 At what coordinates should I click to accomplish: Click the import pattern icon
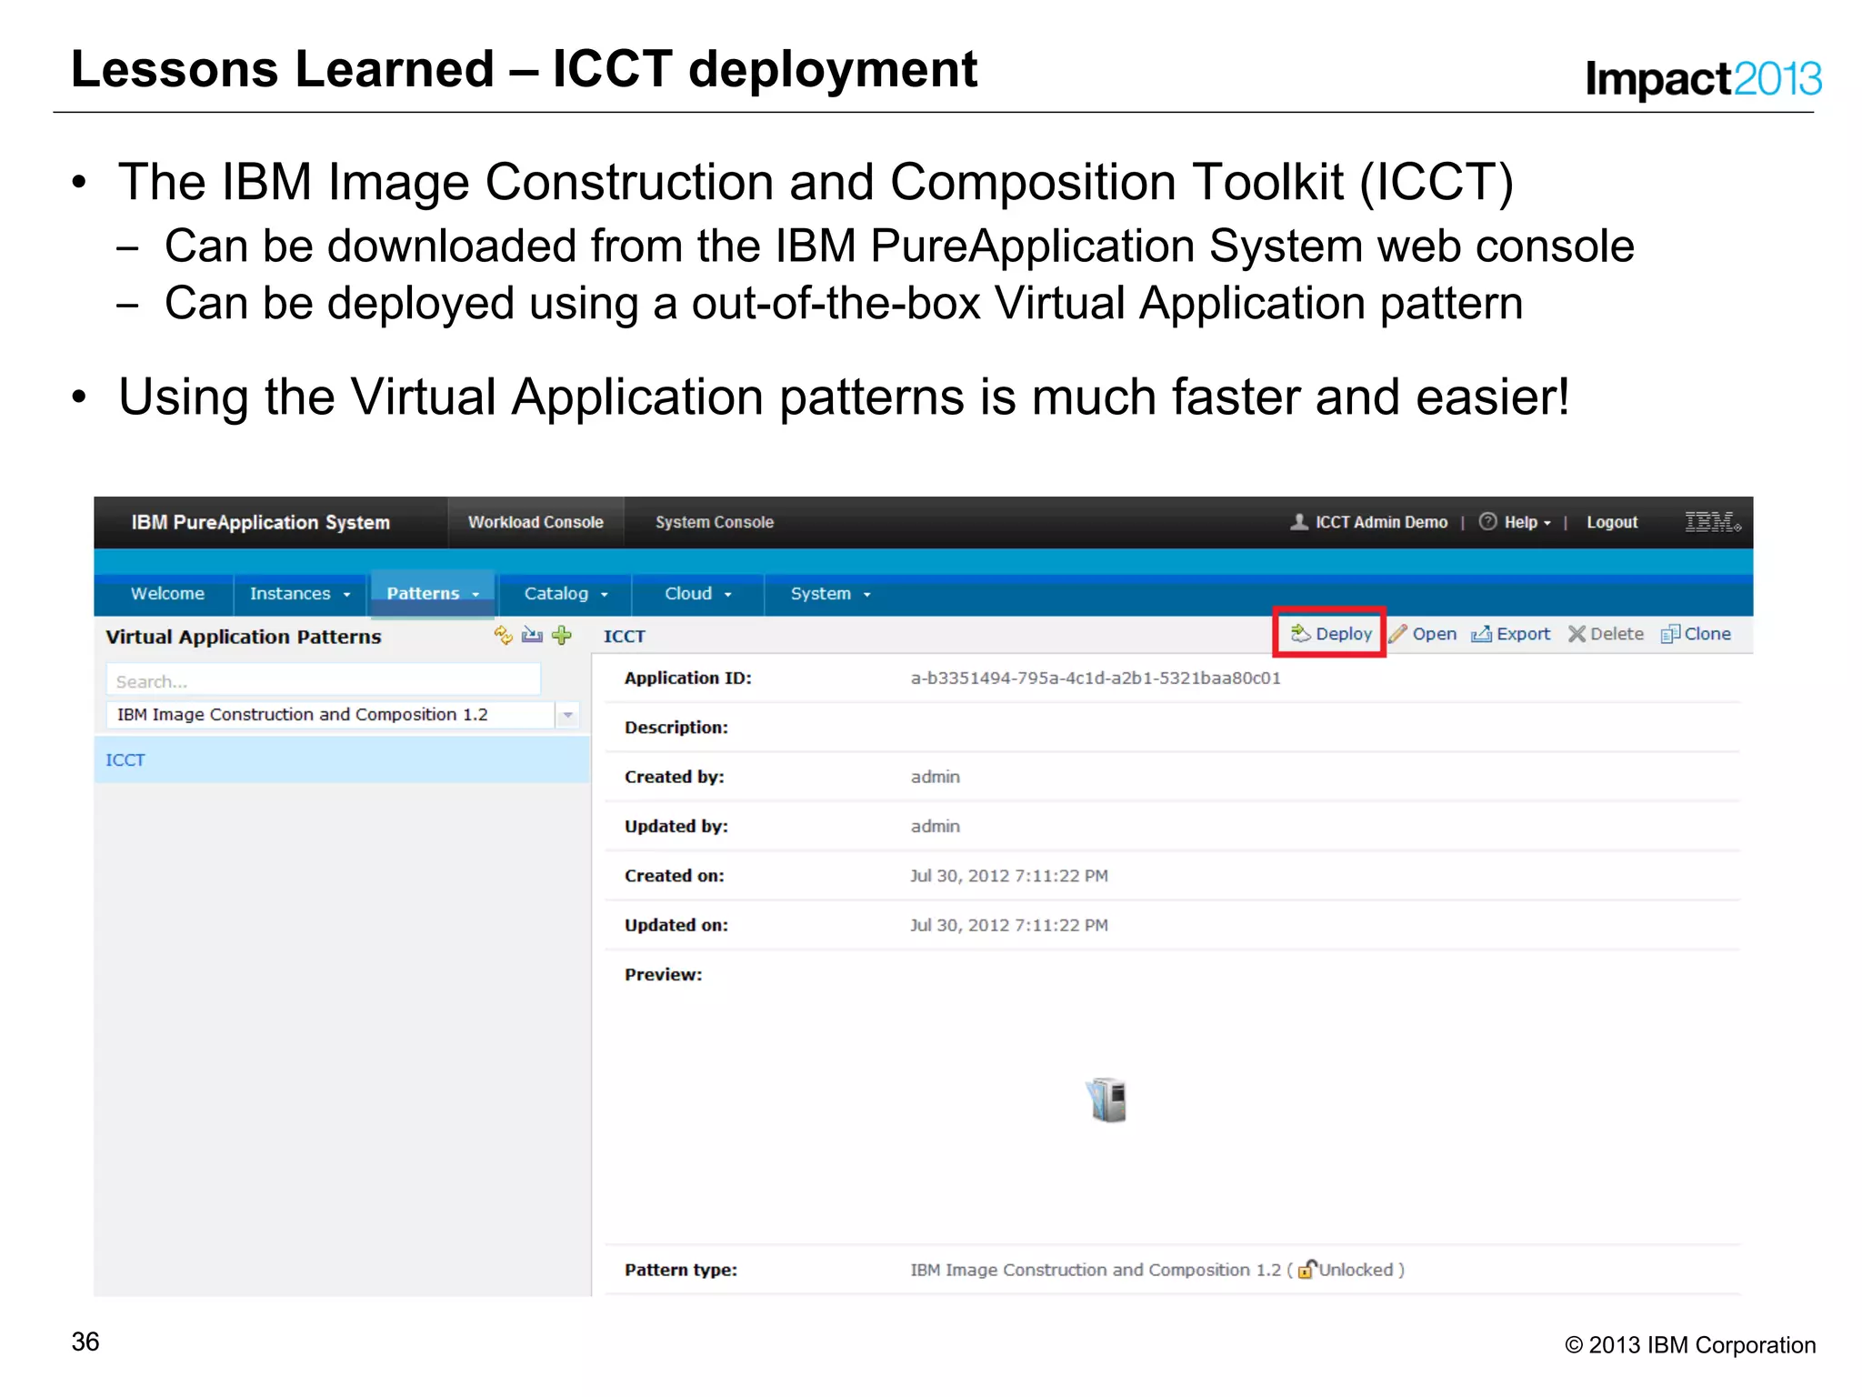tap(533, 636)
